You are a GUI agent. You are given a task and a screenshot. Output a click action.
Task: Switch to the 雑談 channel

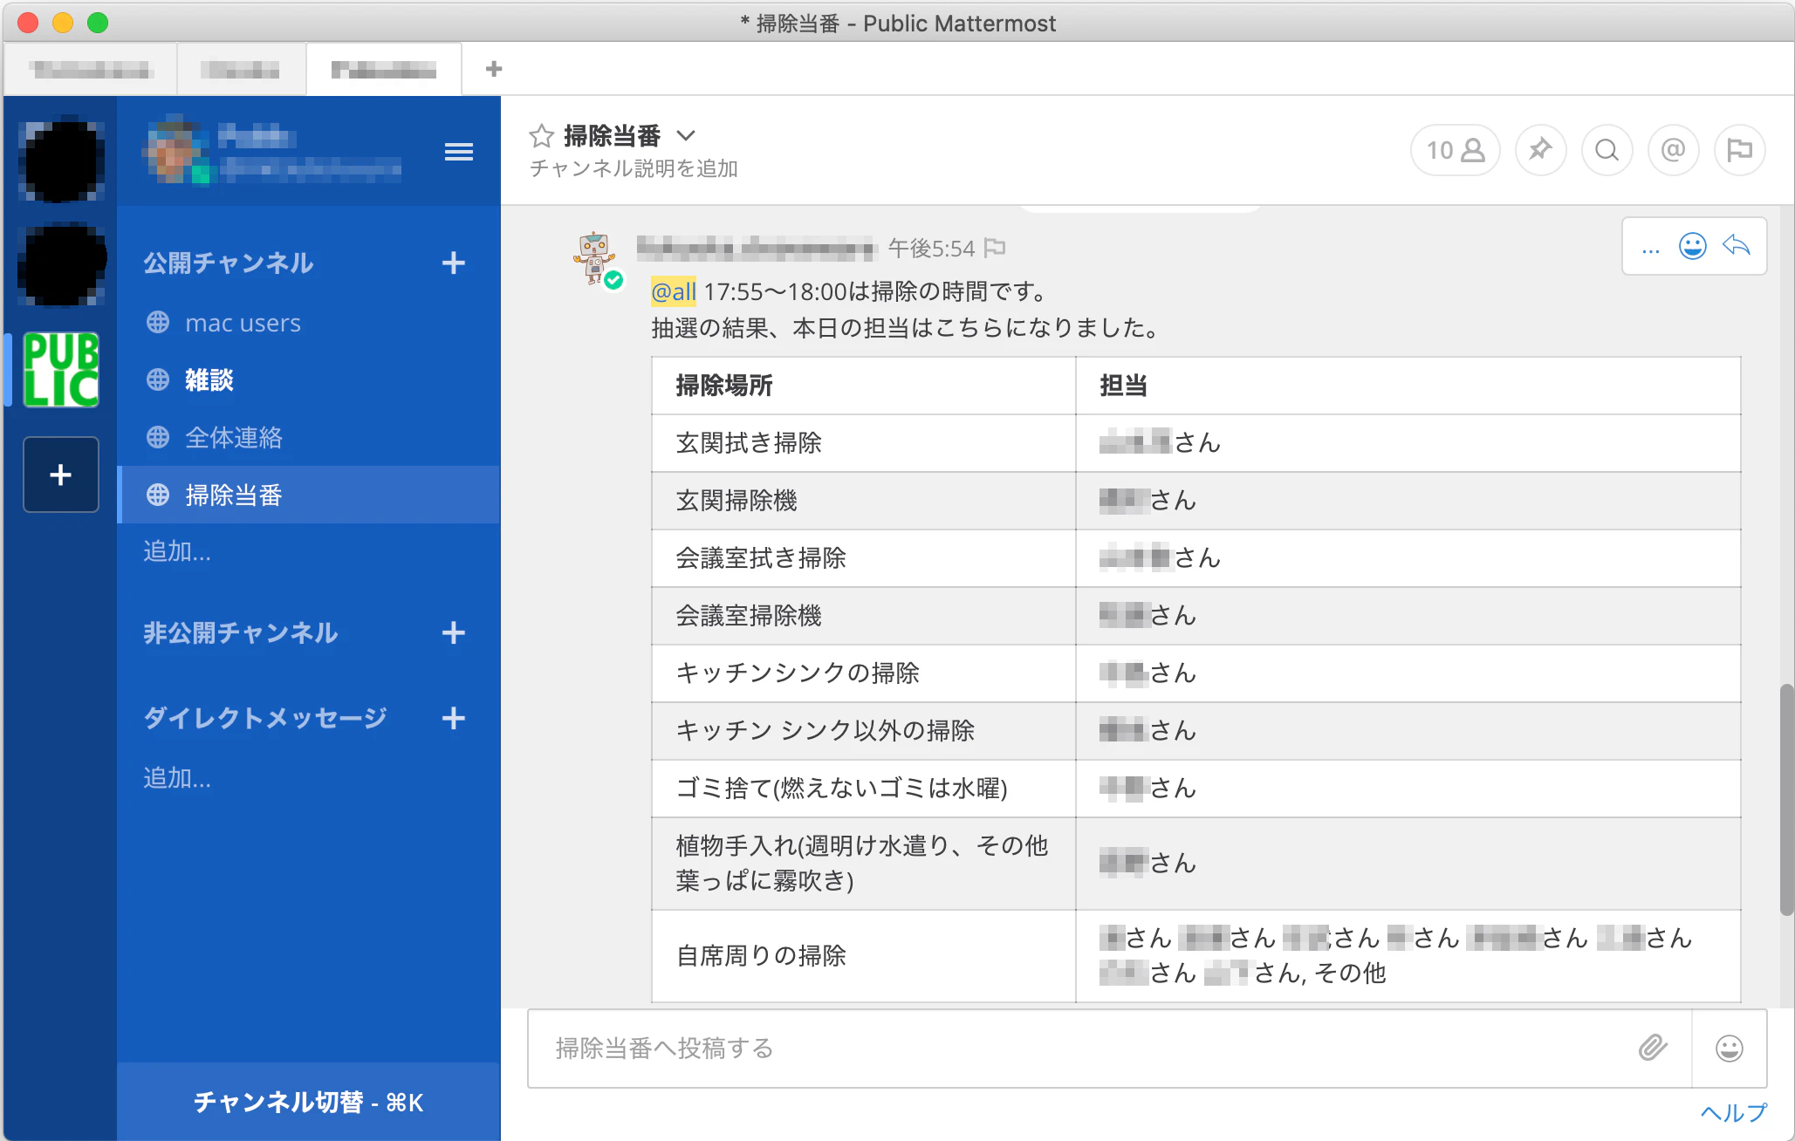pyautogui.click(x=207, y=379)
